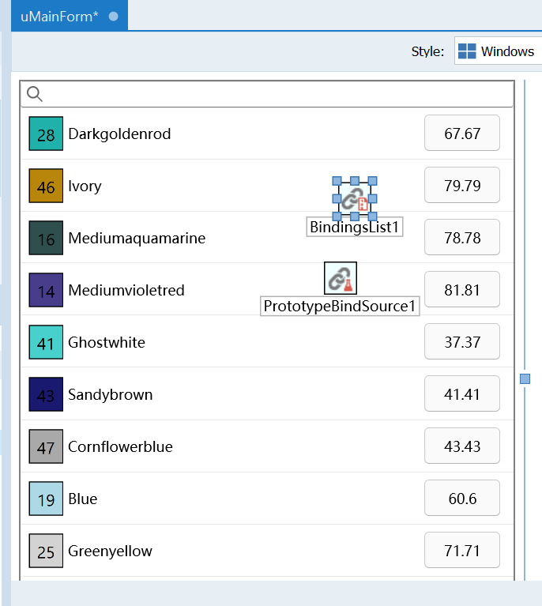Select the Greenyellow list item text
This screenshot has height=606, width=542.
pos(110,551)
